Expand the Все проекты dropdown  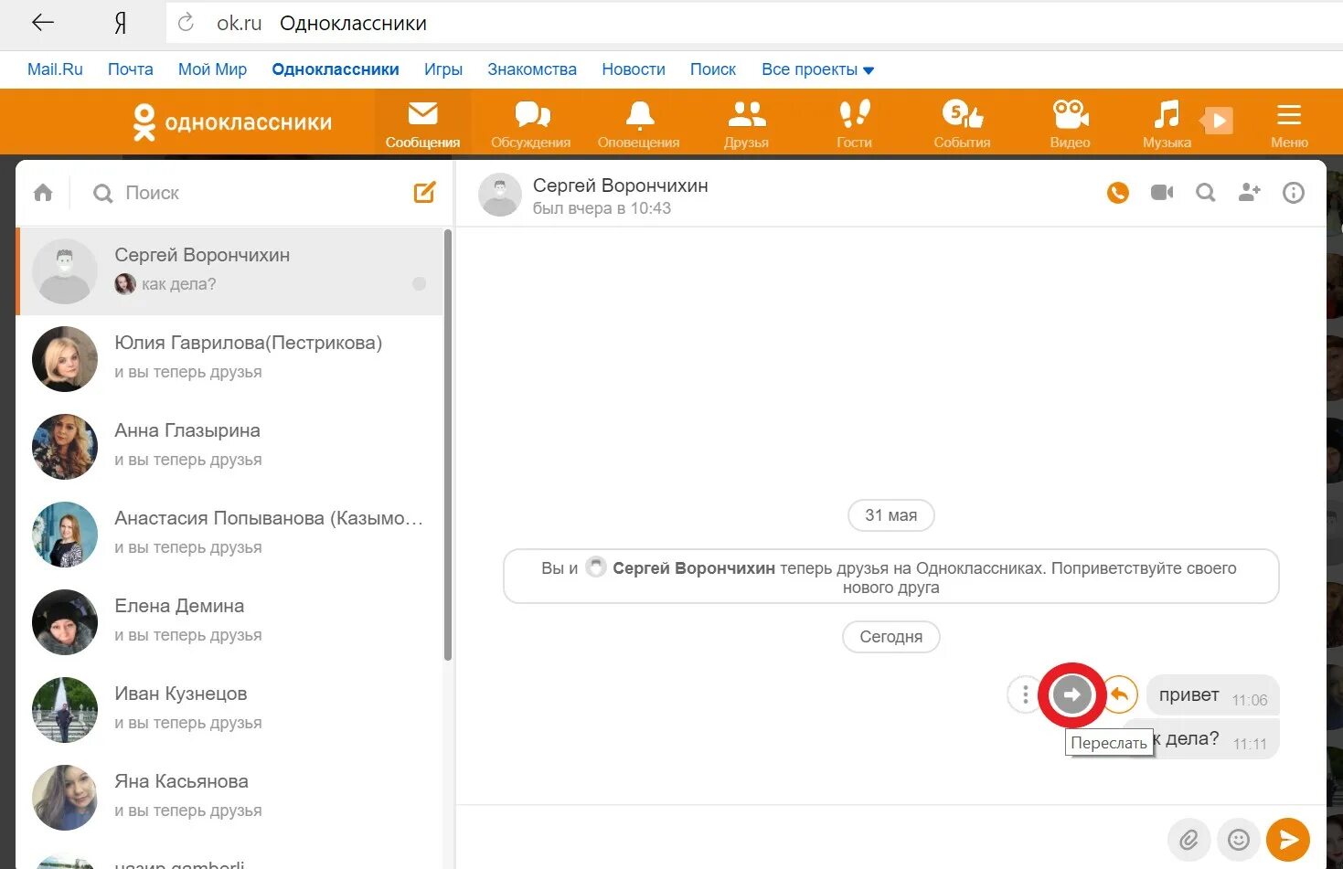click(817, 69)
